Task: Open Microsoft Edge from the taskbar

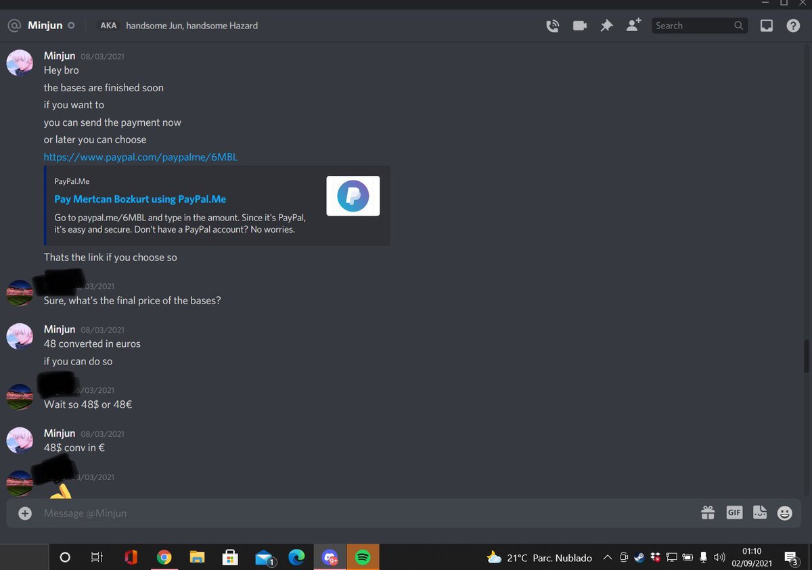Action: pyautogui.click(x=296, y=558)
